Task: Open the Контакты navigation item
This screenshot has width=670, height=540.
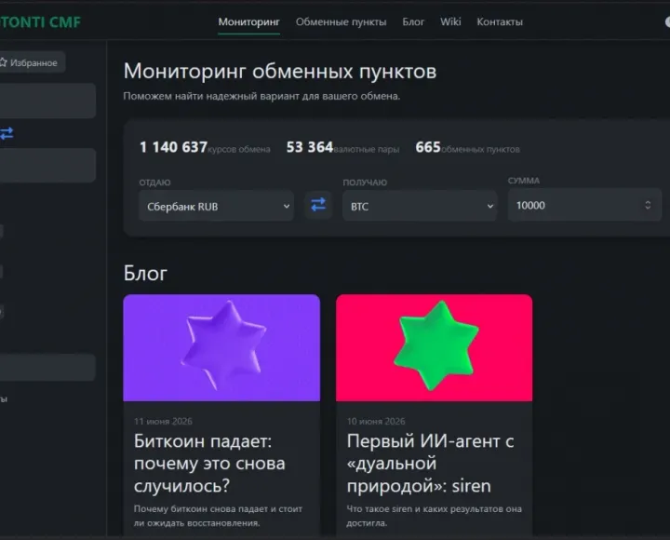Action: tap(500, 21)
